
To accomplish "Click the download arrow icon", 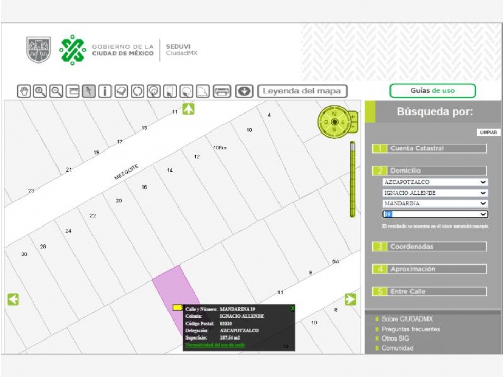I will pyautogui.click(x=244, y=91).
